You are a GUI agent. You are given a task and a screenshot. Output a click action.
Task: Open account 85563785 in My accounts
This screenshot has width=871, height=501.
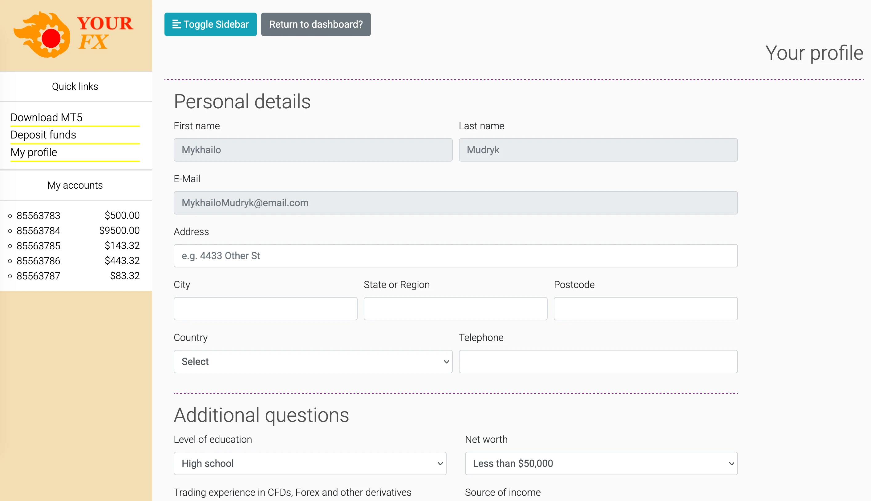(38, 246)
